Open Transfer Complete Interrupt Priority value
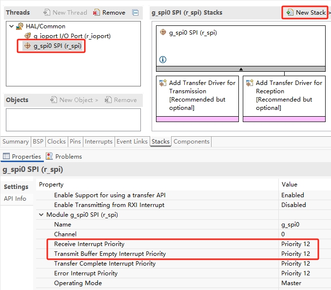Screen dimensions: 331x290 click(x=295, y=264)
